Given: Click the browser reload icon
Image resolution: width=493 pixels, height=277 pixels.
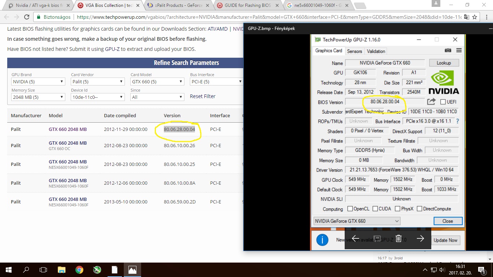Looking at the screenshot, I should (x=26, y=17).
